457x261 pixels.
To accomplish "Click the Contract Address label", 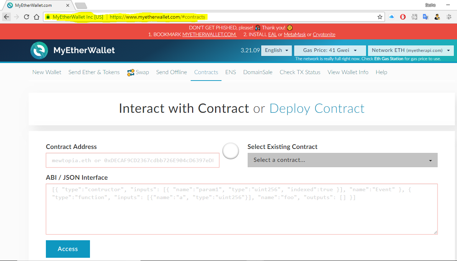I will pos(71,147).
